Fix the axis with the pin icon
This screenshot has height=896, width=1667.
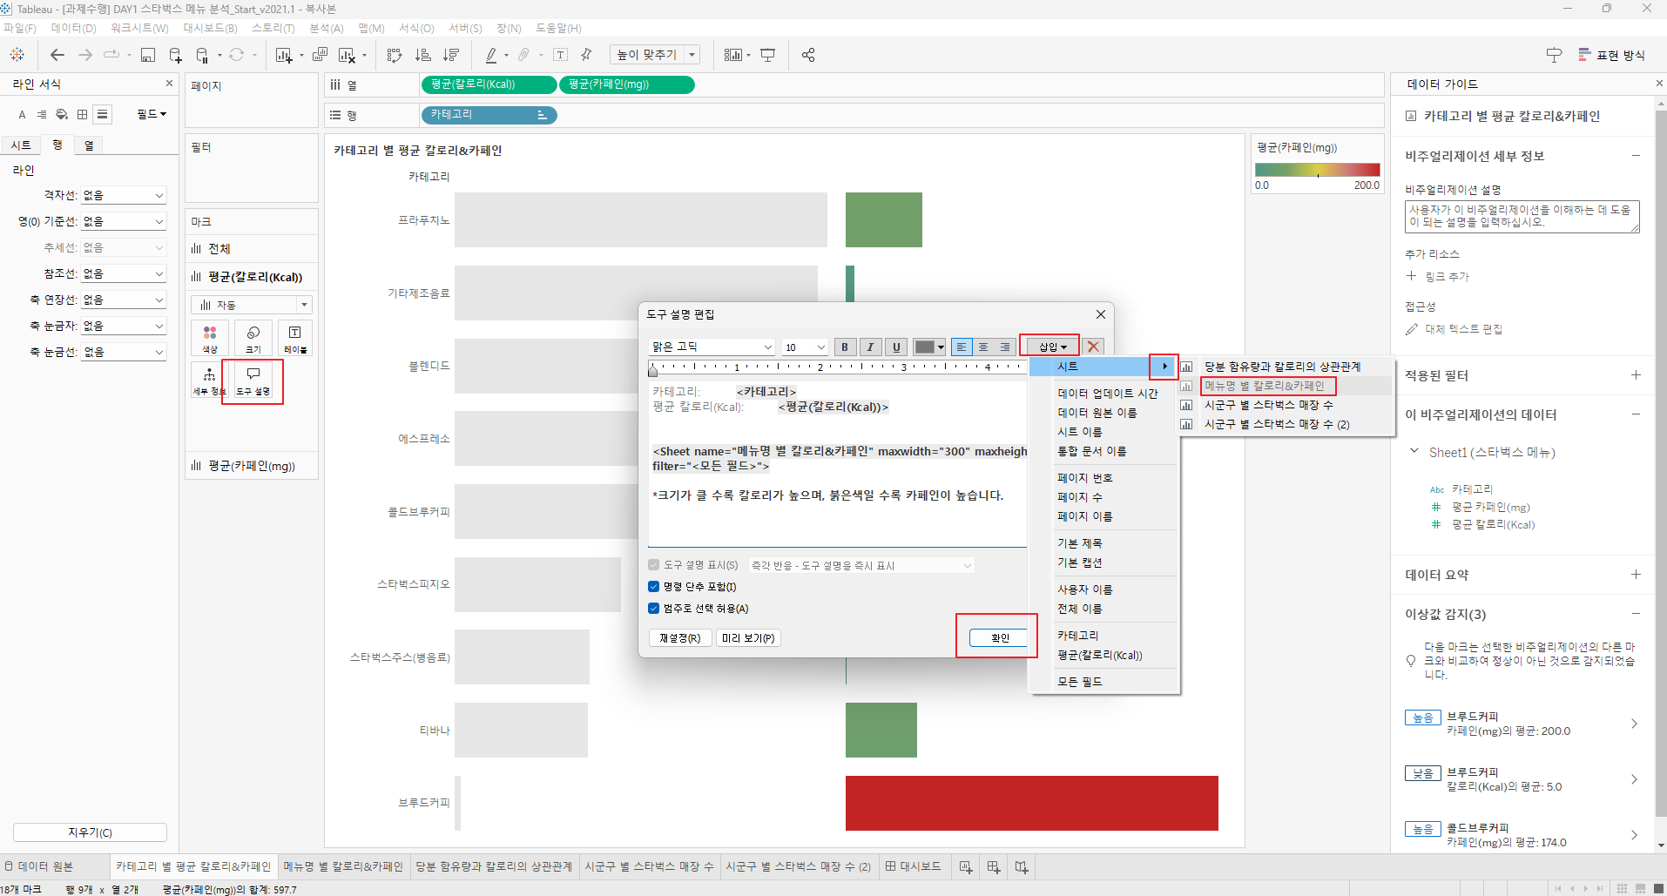(586, 55)
